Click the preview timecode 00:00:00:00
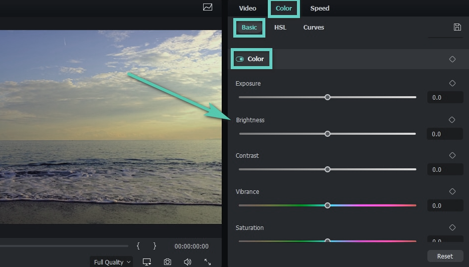Image resolution: width=469 pixels, height=267 pixels. (x=192, y=246)
